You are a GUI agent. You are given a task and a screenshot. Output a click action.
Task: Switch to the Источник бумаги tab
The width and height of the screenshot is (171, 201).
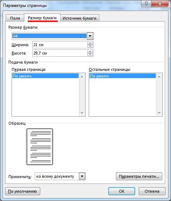click(79, 18)
